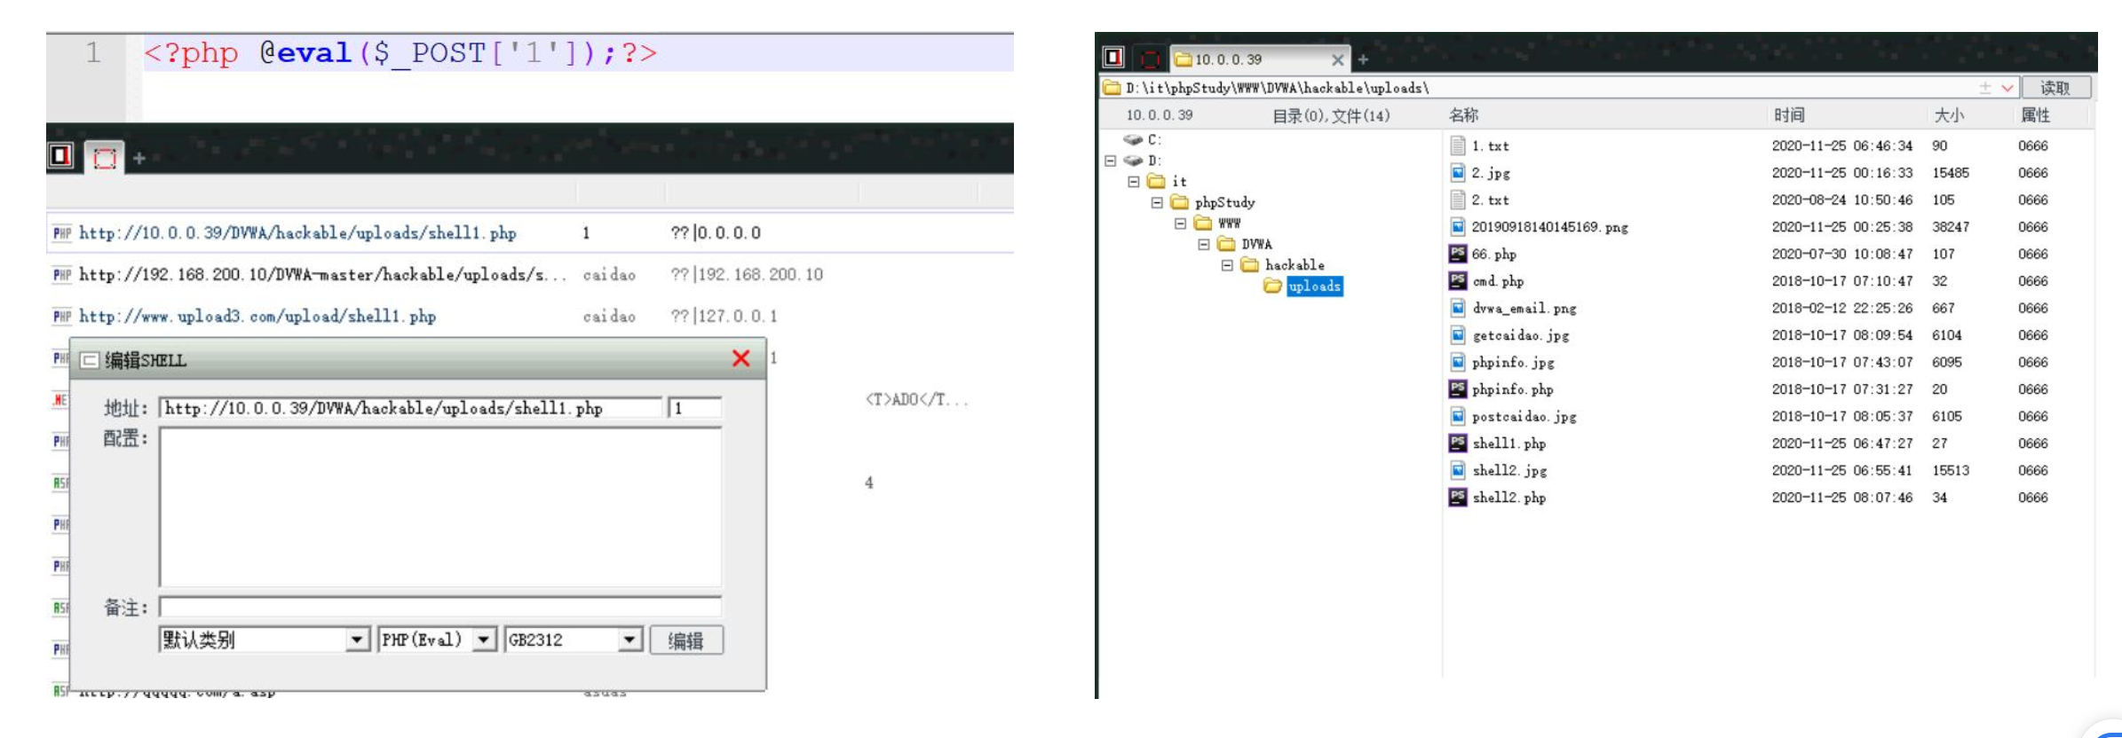
Task: Sort files by 大小 column header
Action: pyautogui.click(x=1949, y=115)
